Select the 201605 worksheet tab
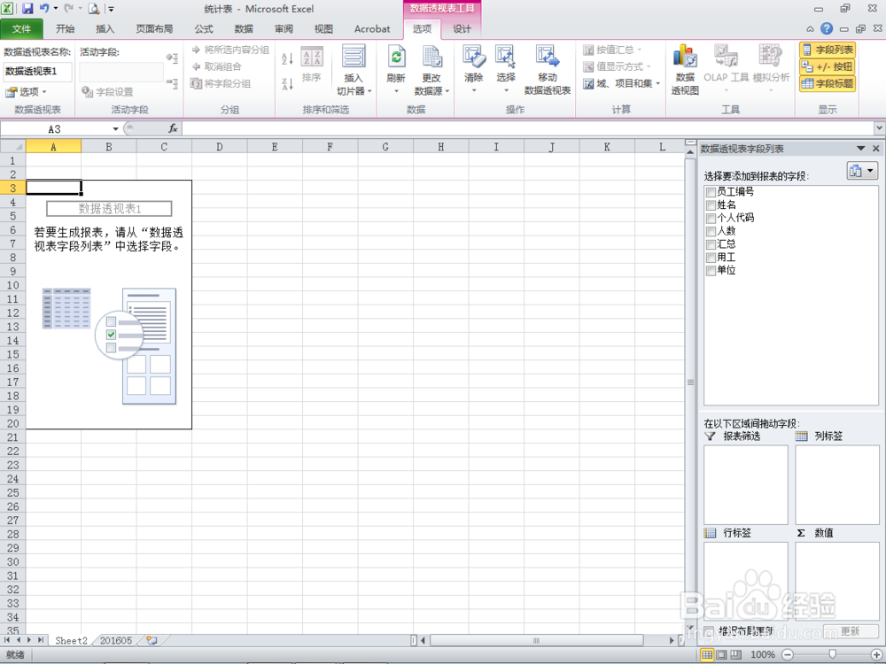This screenshot has width=886, height=664. point(116,640)
